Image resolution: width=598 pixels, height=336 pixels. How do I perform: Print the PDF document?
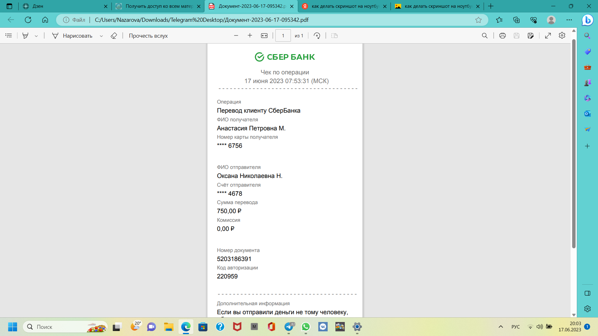click(502, 36)
